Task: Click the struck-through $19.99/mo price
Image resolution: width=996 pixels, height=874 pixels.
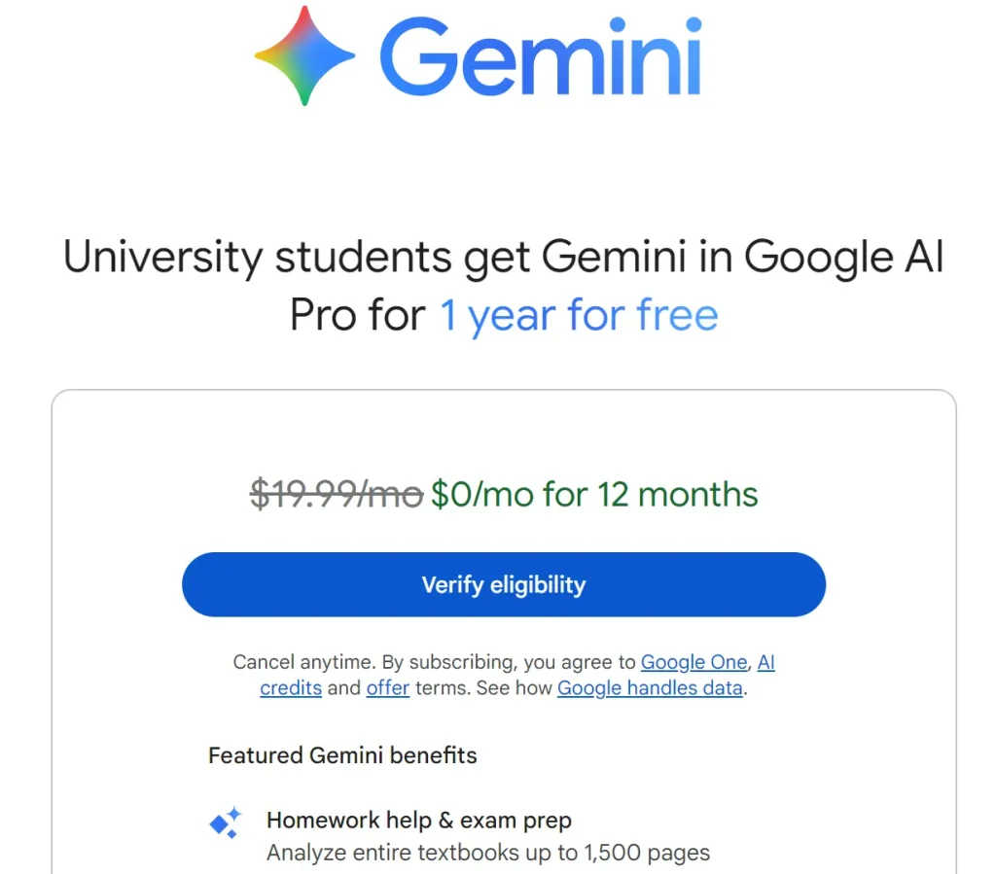Action: [x=336, y=494]
